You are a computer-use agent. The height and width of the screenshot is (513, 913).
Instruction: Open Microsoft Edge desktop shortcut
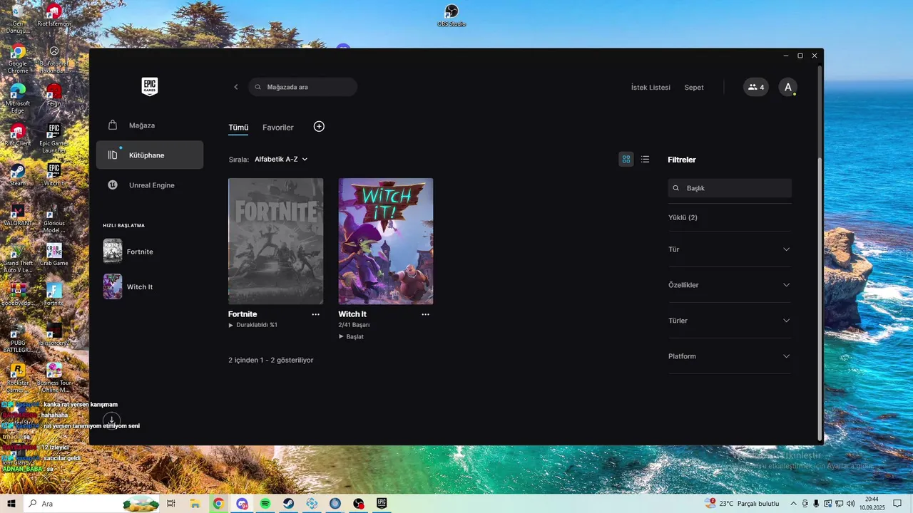pyautogui.click(x=18, y=98)
